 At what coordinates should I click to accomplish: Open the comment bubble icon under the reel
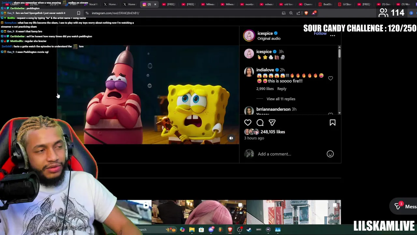pyautogui.click(x=260, y=123)
